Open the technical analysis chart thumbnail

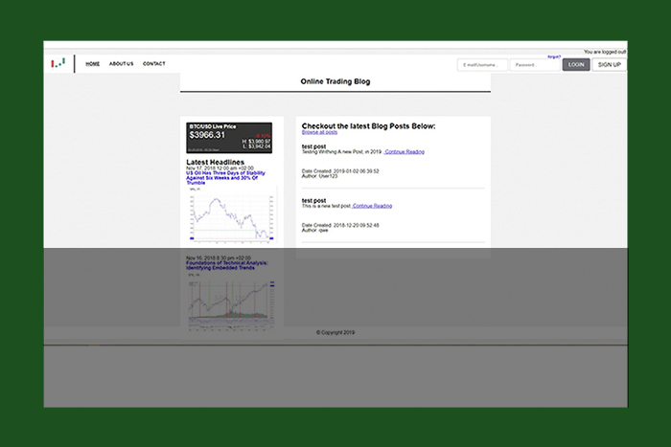pos(232,302)
